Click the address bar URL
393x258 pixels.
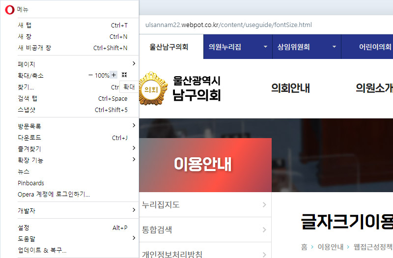228,25
